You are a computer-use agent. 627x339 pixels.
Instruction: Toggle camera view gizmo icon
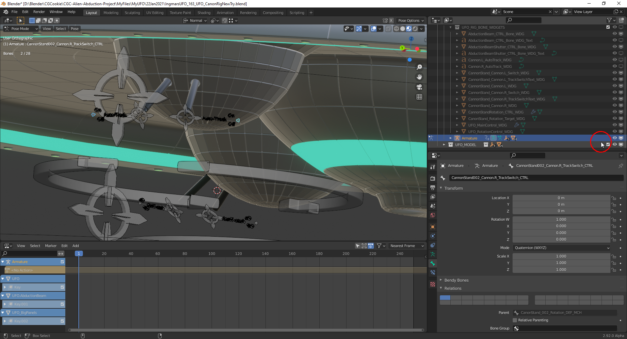click(419, 87)
